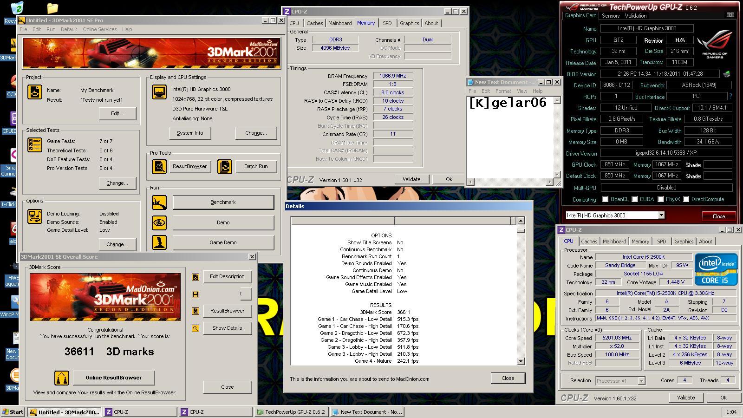This screenshot has width=743, height=418.
Task: Click the Game Demo button
Action: (223, 242)
